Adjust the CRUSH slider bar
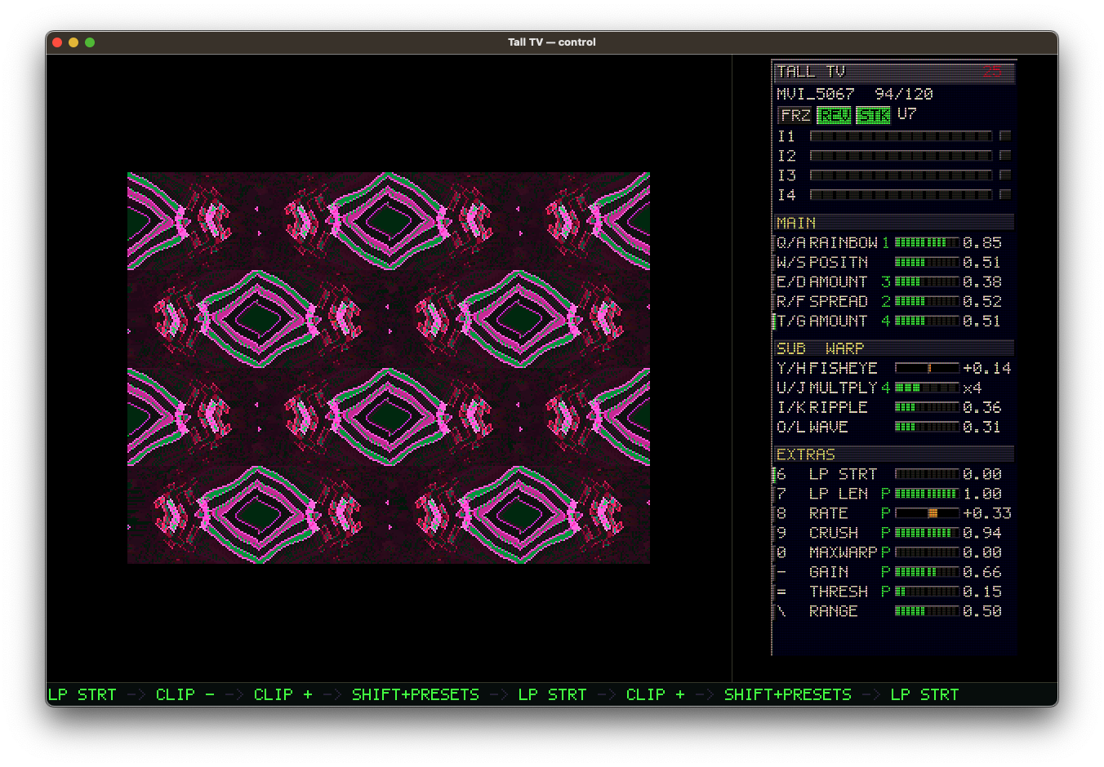This screenshot has width=1104, height=767. pos(927,533)
